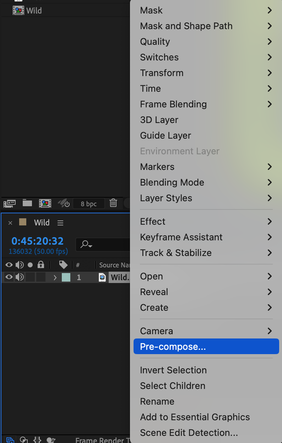Click the 8 bpc color depth button

pos(89,204)
